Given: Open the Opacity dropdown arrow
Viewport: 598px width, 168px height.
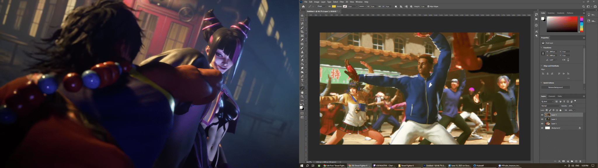Looking at the screenshot, I should 574,106.
